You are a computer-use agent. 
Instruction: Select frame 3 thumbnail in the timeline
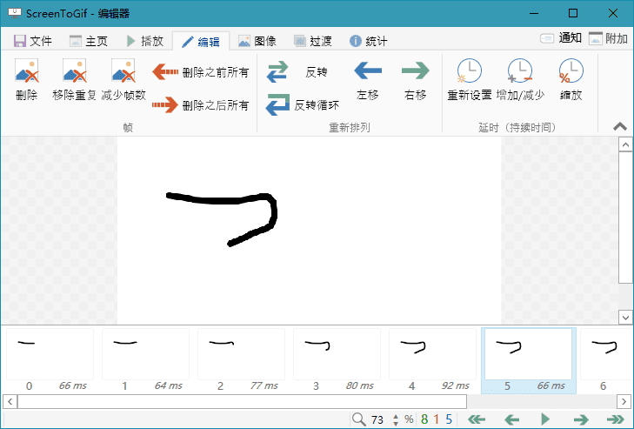337,353
